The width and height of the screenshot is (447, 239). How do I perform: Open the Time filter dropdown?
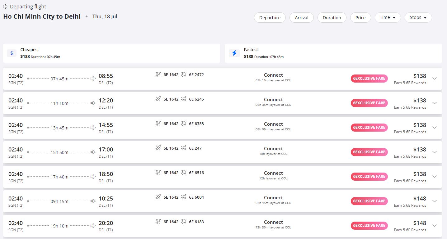pyautogui.click(x=388, y=18)
